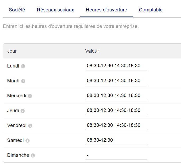Viewport: 181px width, 164px height.
Task: Switch to the Réseaux sociaux tab
Action: (55, 10)
